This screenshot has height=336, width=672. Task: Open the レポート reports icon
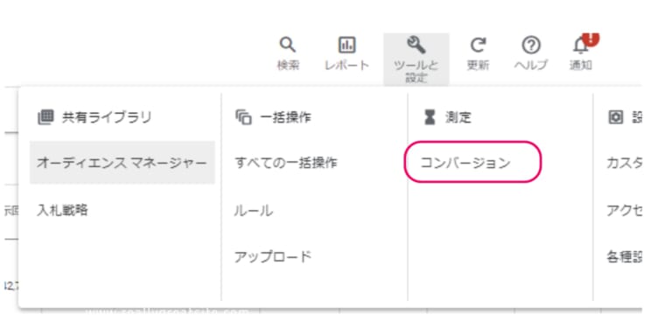click(346, 45)
